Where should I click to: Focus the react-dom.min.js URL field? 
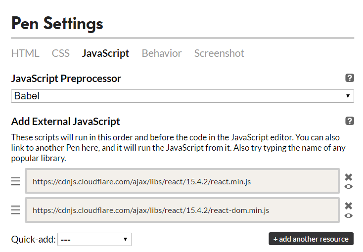point(182,210)
